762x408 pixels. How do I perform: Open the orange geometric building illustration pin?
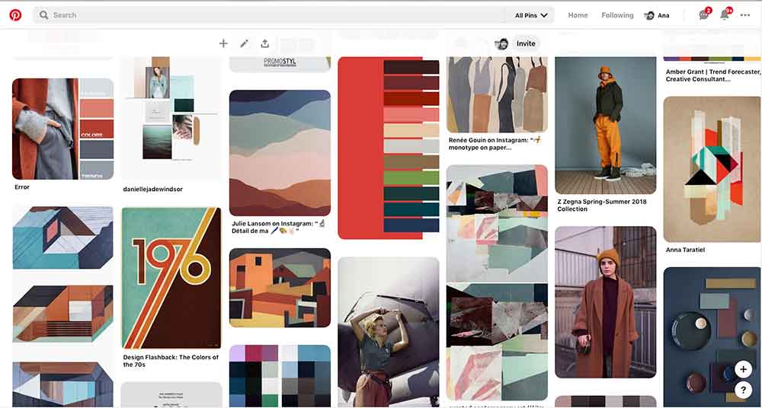pyautogui.click(x=62, y=314)
